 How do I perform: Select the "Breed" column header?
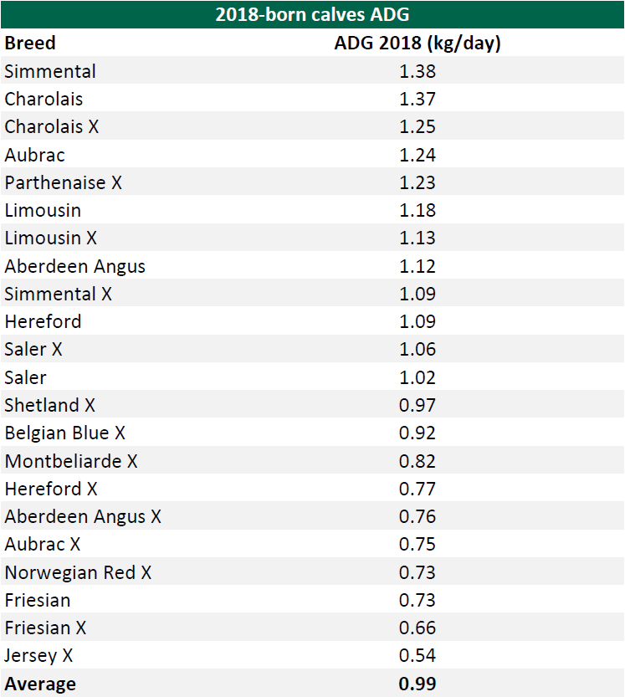coord(30,44)
